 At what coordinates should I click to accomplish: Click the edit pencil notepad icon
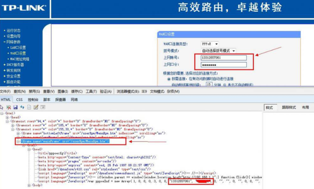36,107
